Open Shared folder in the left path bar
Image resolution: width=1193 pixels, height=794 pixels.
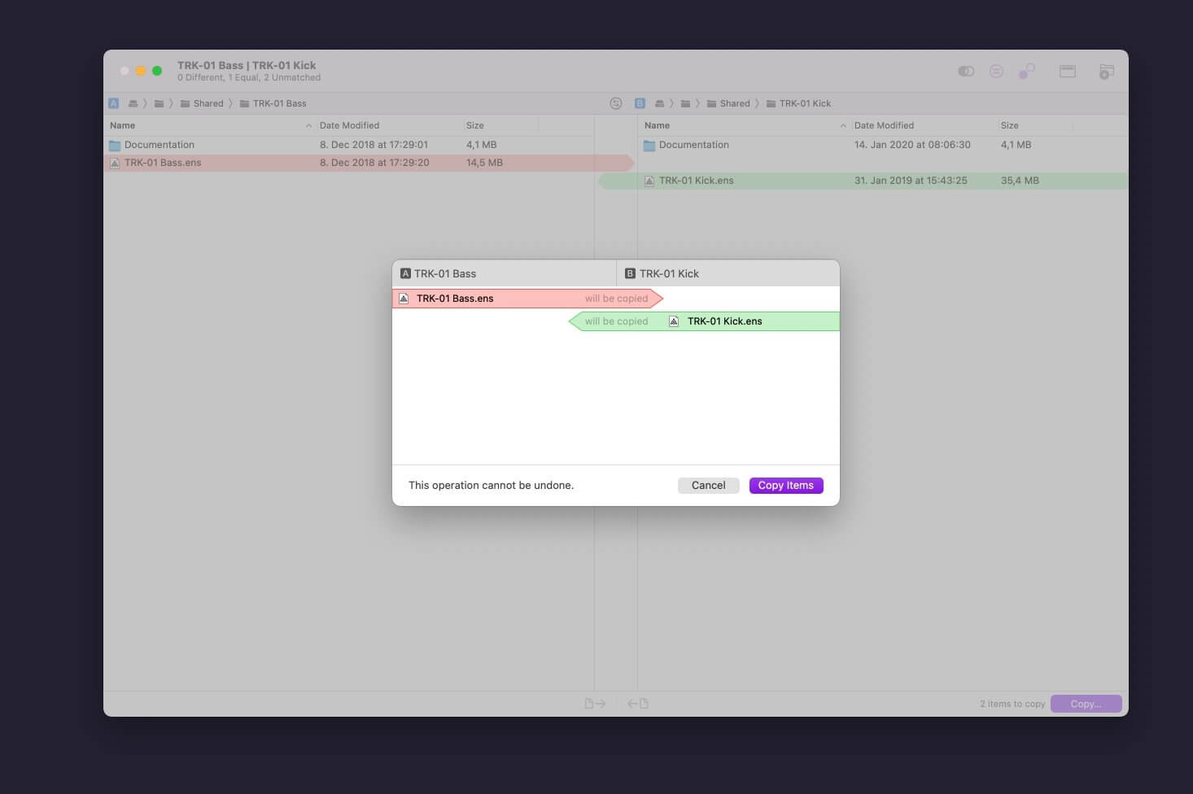[x=208, y=103]
